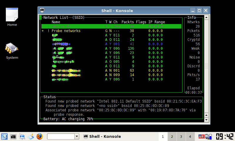Switch to virtual desktop 4
The height and width of the screenshot is (141, 235).
point(190,137)
